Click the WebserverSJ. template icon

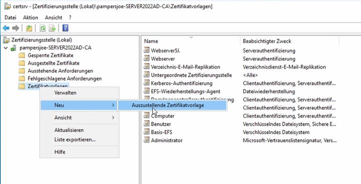tap(146, 50)
